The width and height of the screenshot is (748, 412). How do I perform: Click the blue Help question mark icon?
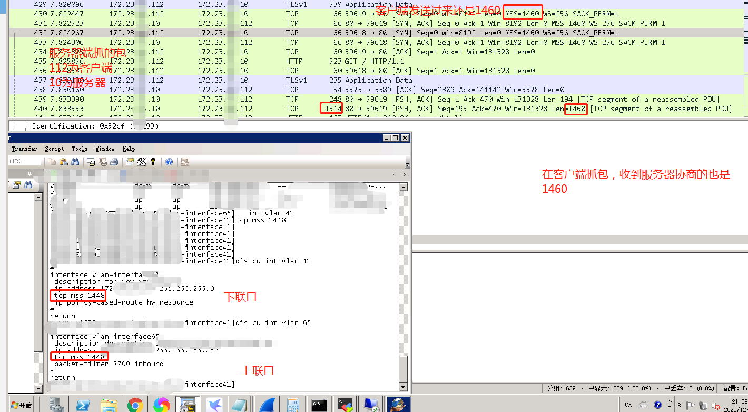pos(169,162)
